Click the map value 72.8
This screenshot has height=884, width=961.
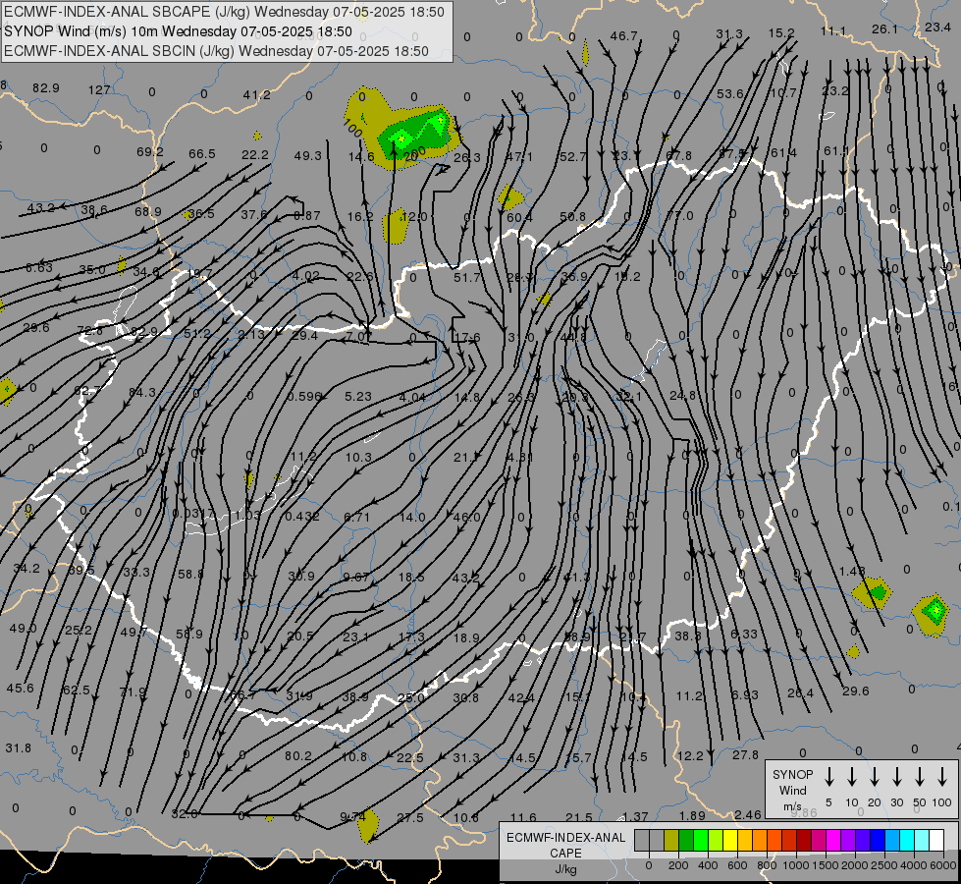coord(90,331)
